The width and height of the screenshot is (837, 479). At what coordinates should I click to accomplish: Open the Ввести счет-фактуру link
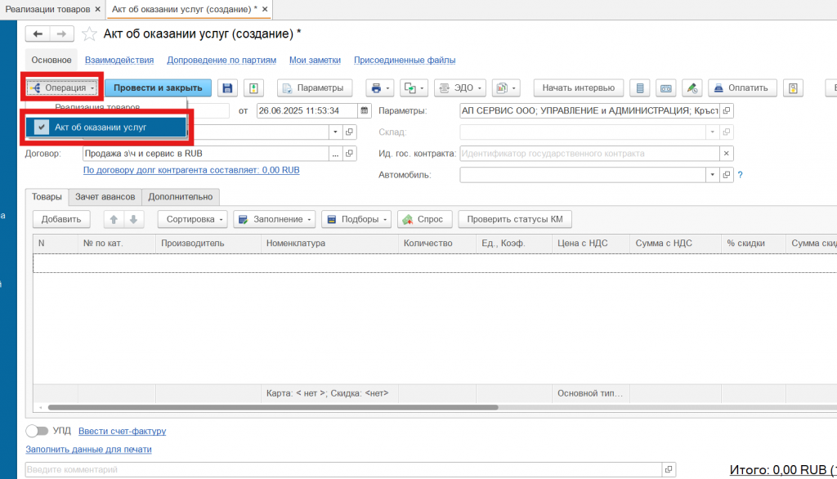[122, 431]
